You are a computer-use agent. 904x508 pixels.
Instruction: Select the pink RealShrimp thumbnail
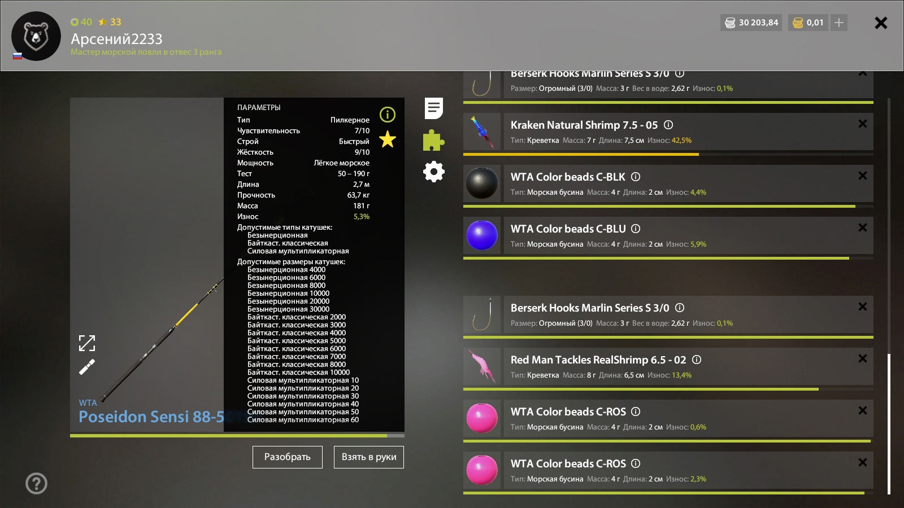pos(482,366)
